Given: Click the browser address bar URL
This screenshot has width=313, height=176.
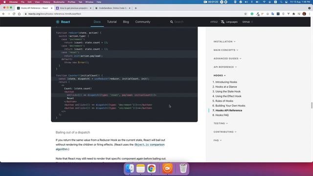Looking at the screenshot, I should point(54,14).
